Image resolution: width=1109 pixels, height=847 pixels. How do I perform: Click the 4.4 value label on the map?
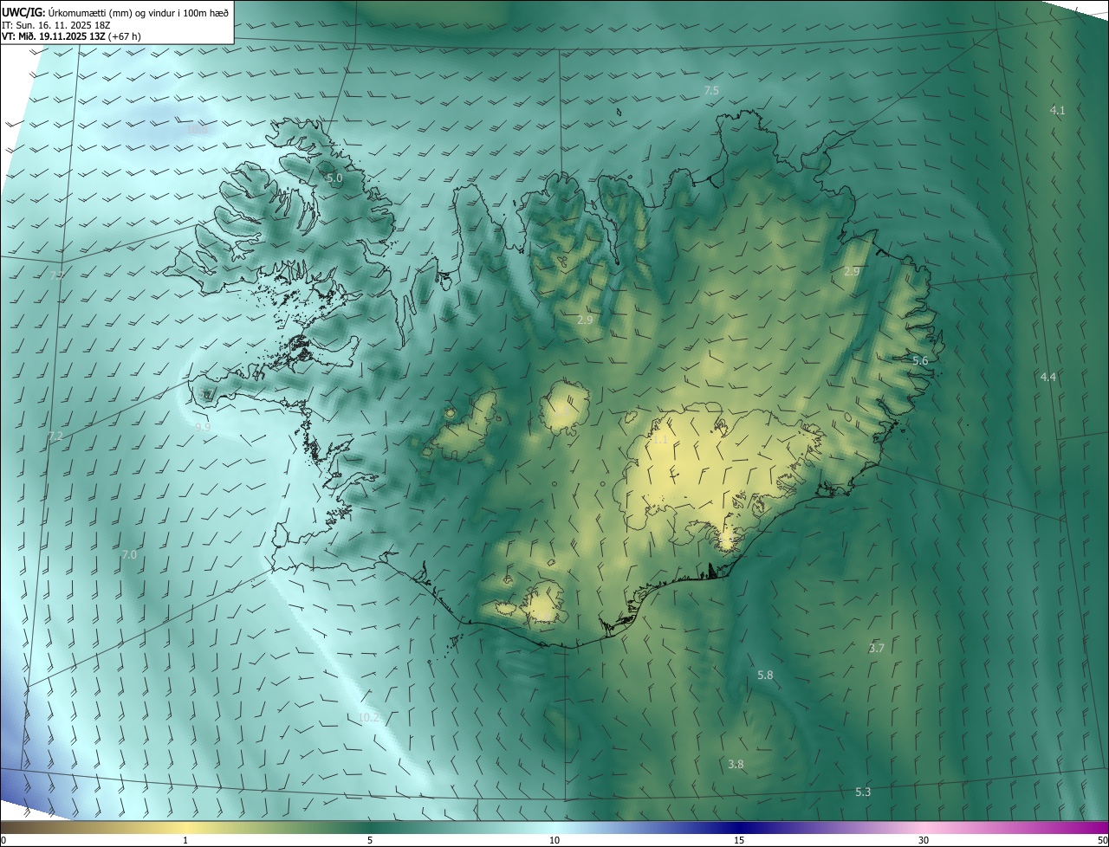click(x=1047, y=377)
